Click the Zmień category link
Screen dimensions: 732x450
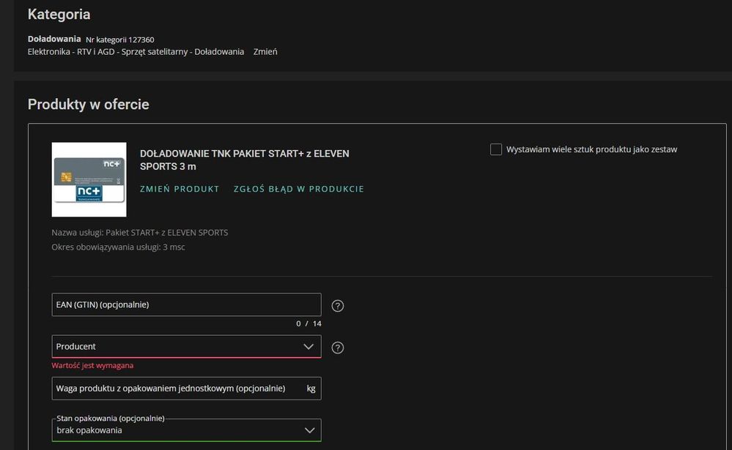click(x=265, y=52)
